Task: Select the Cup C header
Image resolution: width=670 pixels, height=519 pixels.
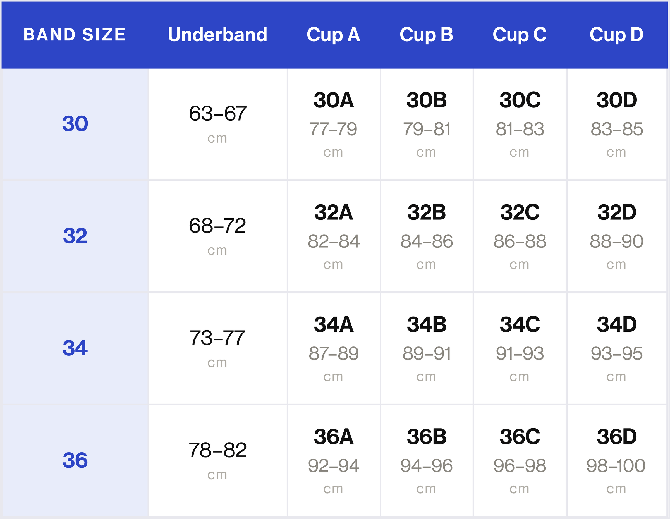Action: [x=520, y=35]
